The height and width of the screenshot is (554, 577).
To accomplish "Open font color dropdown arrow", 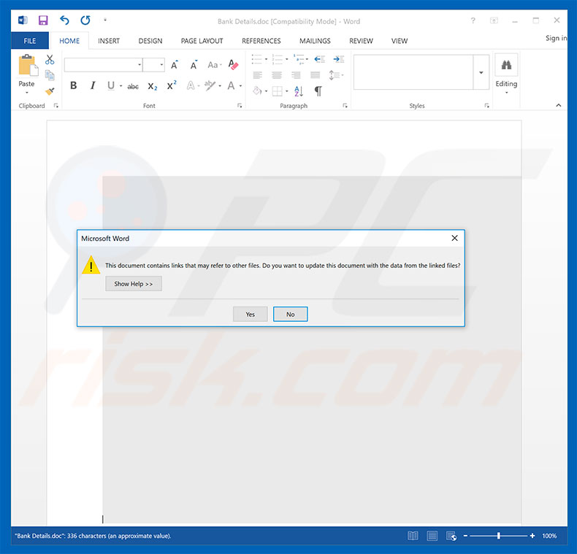I will [241, 86].
